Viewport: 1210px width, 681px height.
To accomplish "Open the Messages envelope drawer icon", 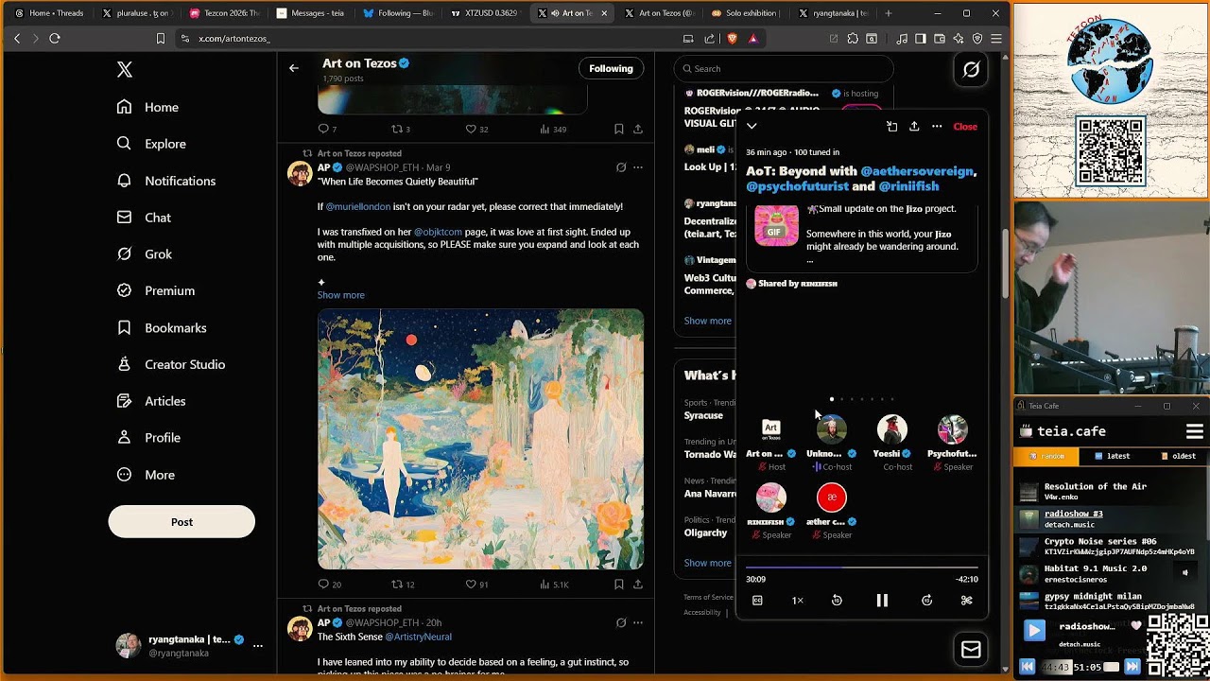I will tap(971, 650).
